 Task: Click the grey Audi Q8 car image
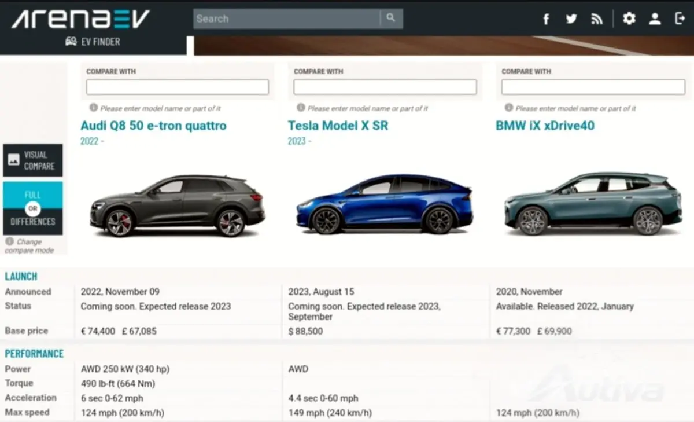[x=178, y=206]
